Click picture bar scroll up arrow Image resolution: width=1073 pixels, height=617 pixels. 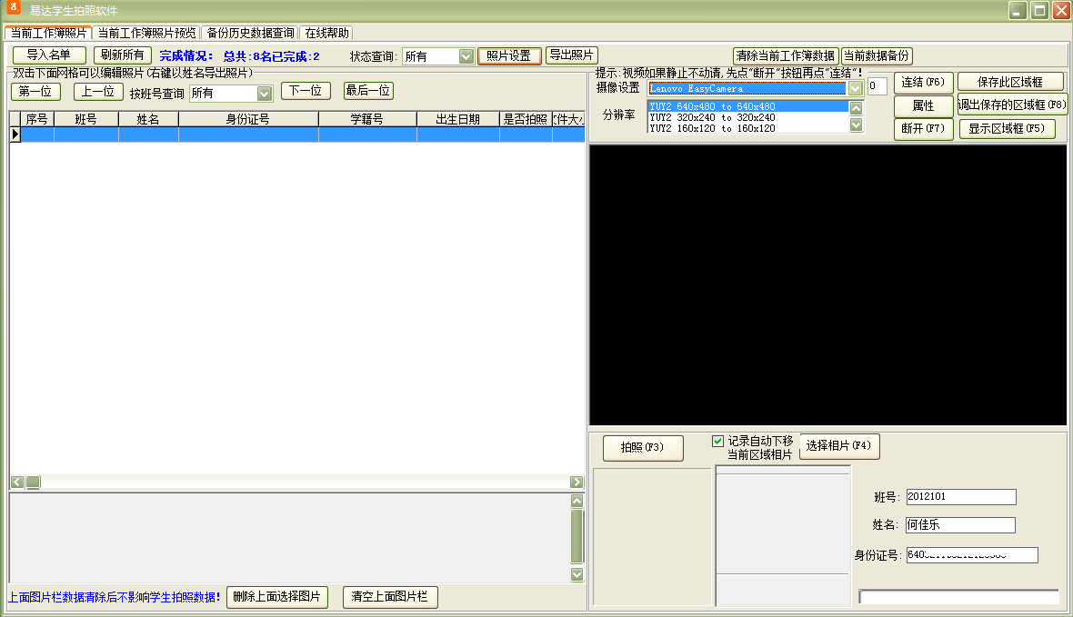pyautogui.click(x=577, y=501)
